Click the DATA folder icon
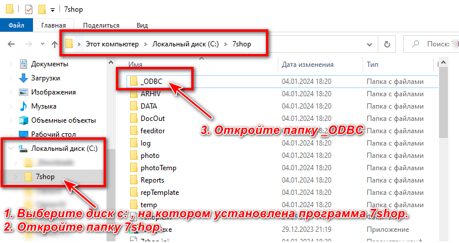459x243 pixels. pyautogui.click(x=134, y=106)
